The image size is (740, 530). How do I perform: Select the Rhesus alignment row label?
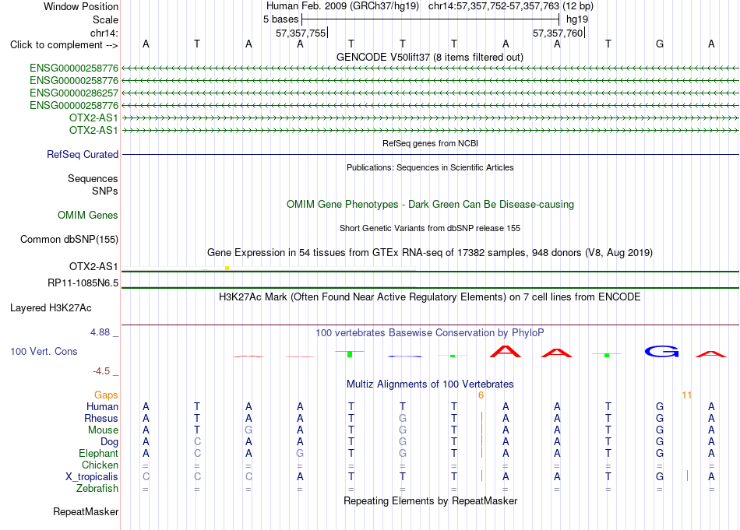pyautogui.click(x=101, y=418)
